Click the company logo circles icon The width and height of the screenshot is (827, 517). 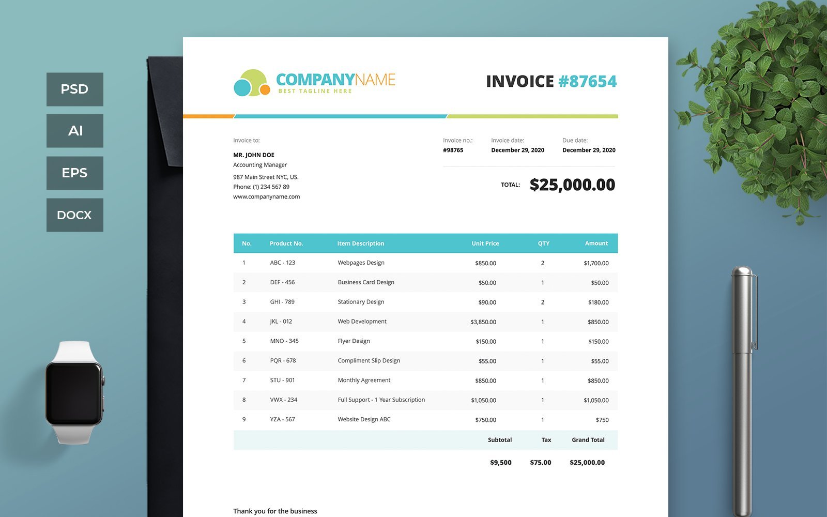(x=252, y=83)
